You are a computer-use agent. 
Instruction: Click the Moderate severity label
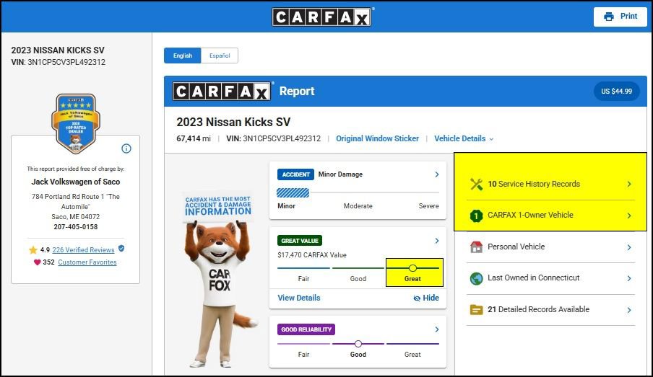358,206
